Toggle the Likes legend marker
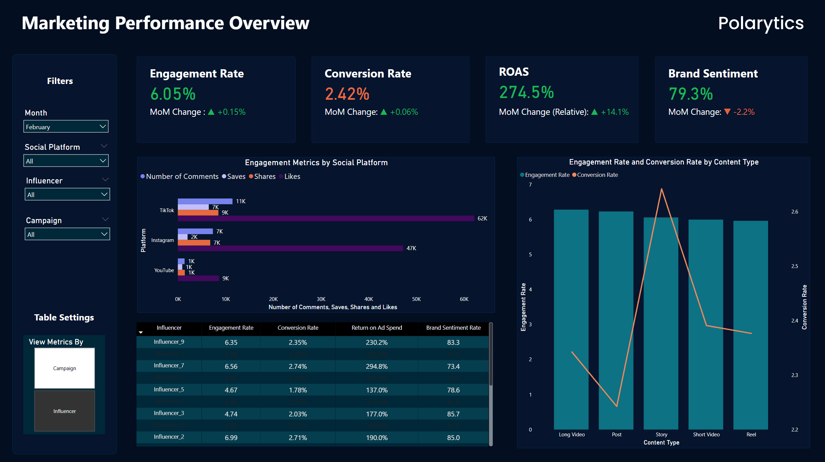This screenshot has height=462, width=825. tap(281, 176)
